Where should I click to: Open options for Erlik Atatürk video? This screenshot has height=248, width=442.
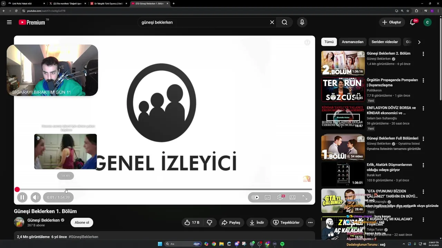coord(423,165)
